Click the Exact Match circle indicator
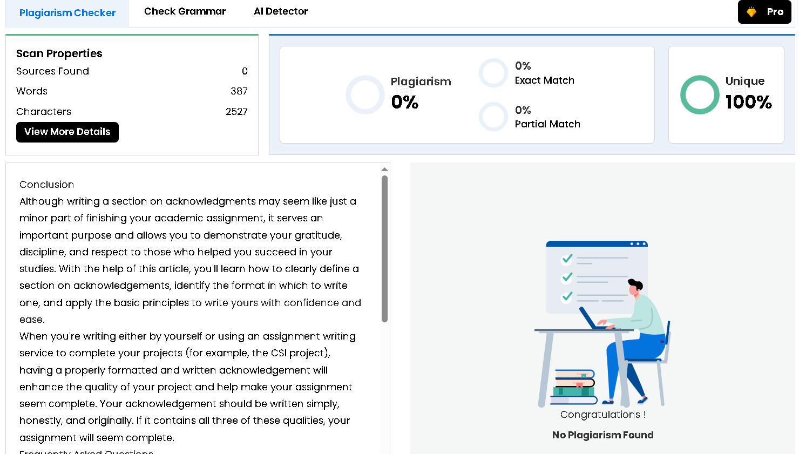799x454 pixels. [493, 73]
